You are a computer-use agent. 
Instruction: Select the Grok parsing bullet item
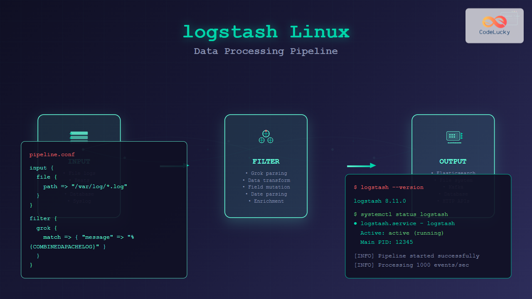[x=266, y=173]
